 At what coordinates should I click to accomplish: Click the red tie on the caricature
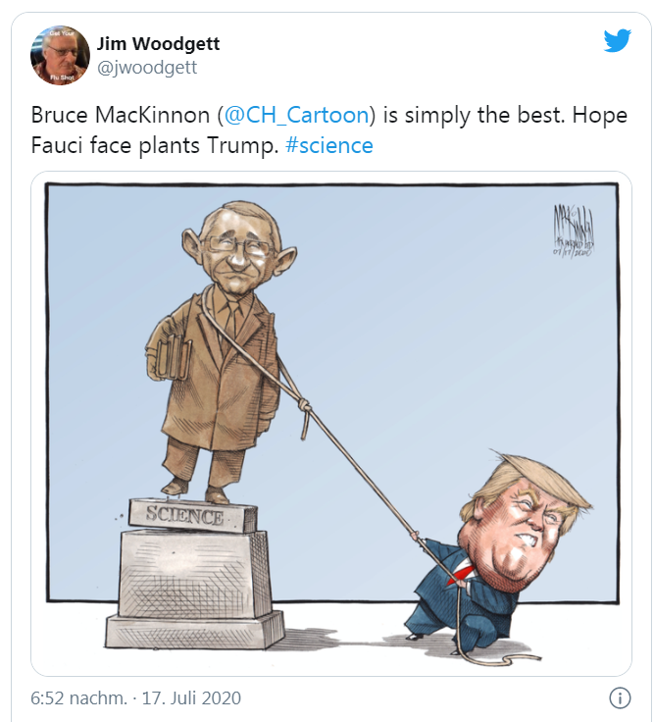(x=464, y=573)
